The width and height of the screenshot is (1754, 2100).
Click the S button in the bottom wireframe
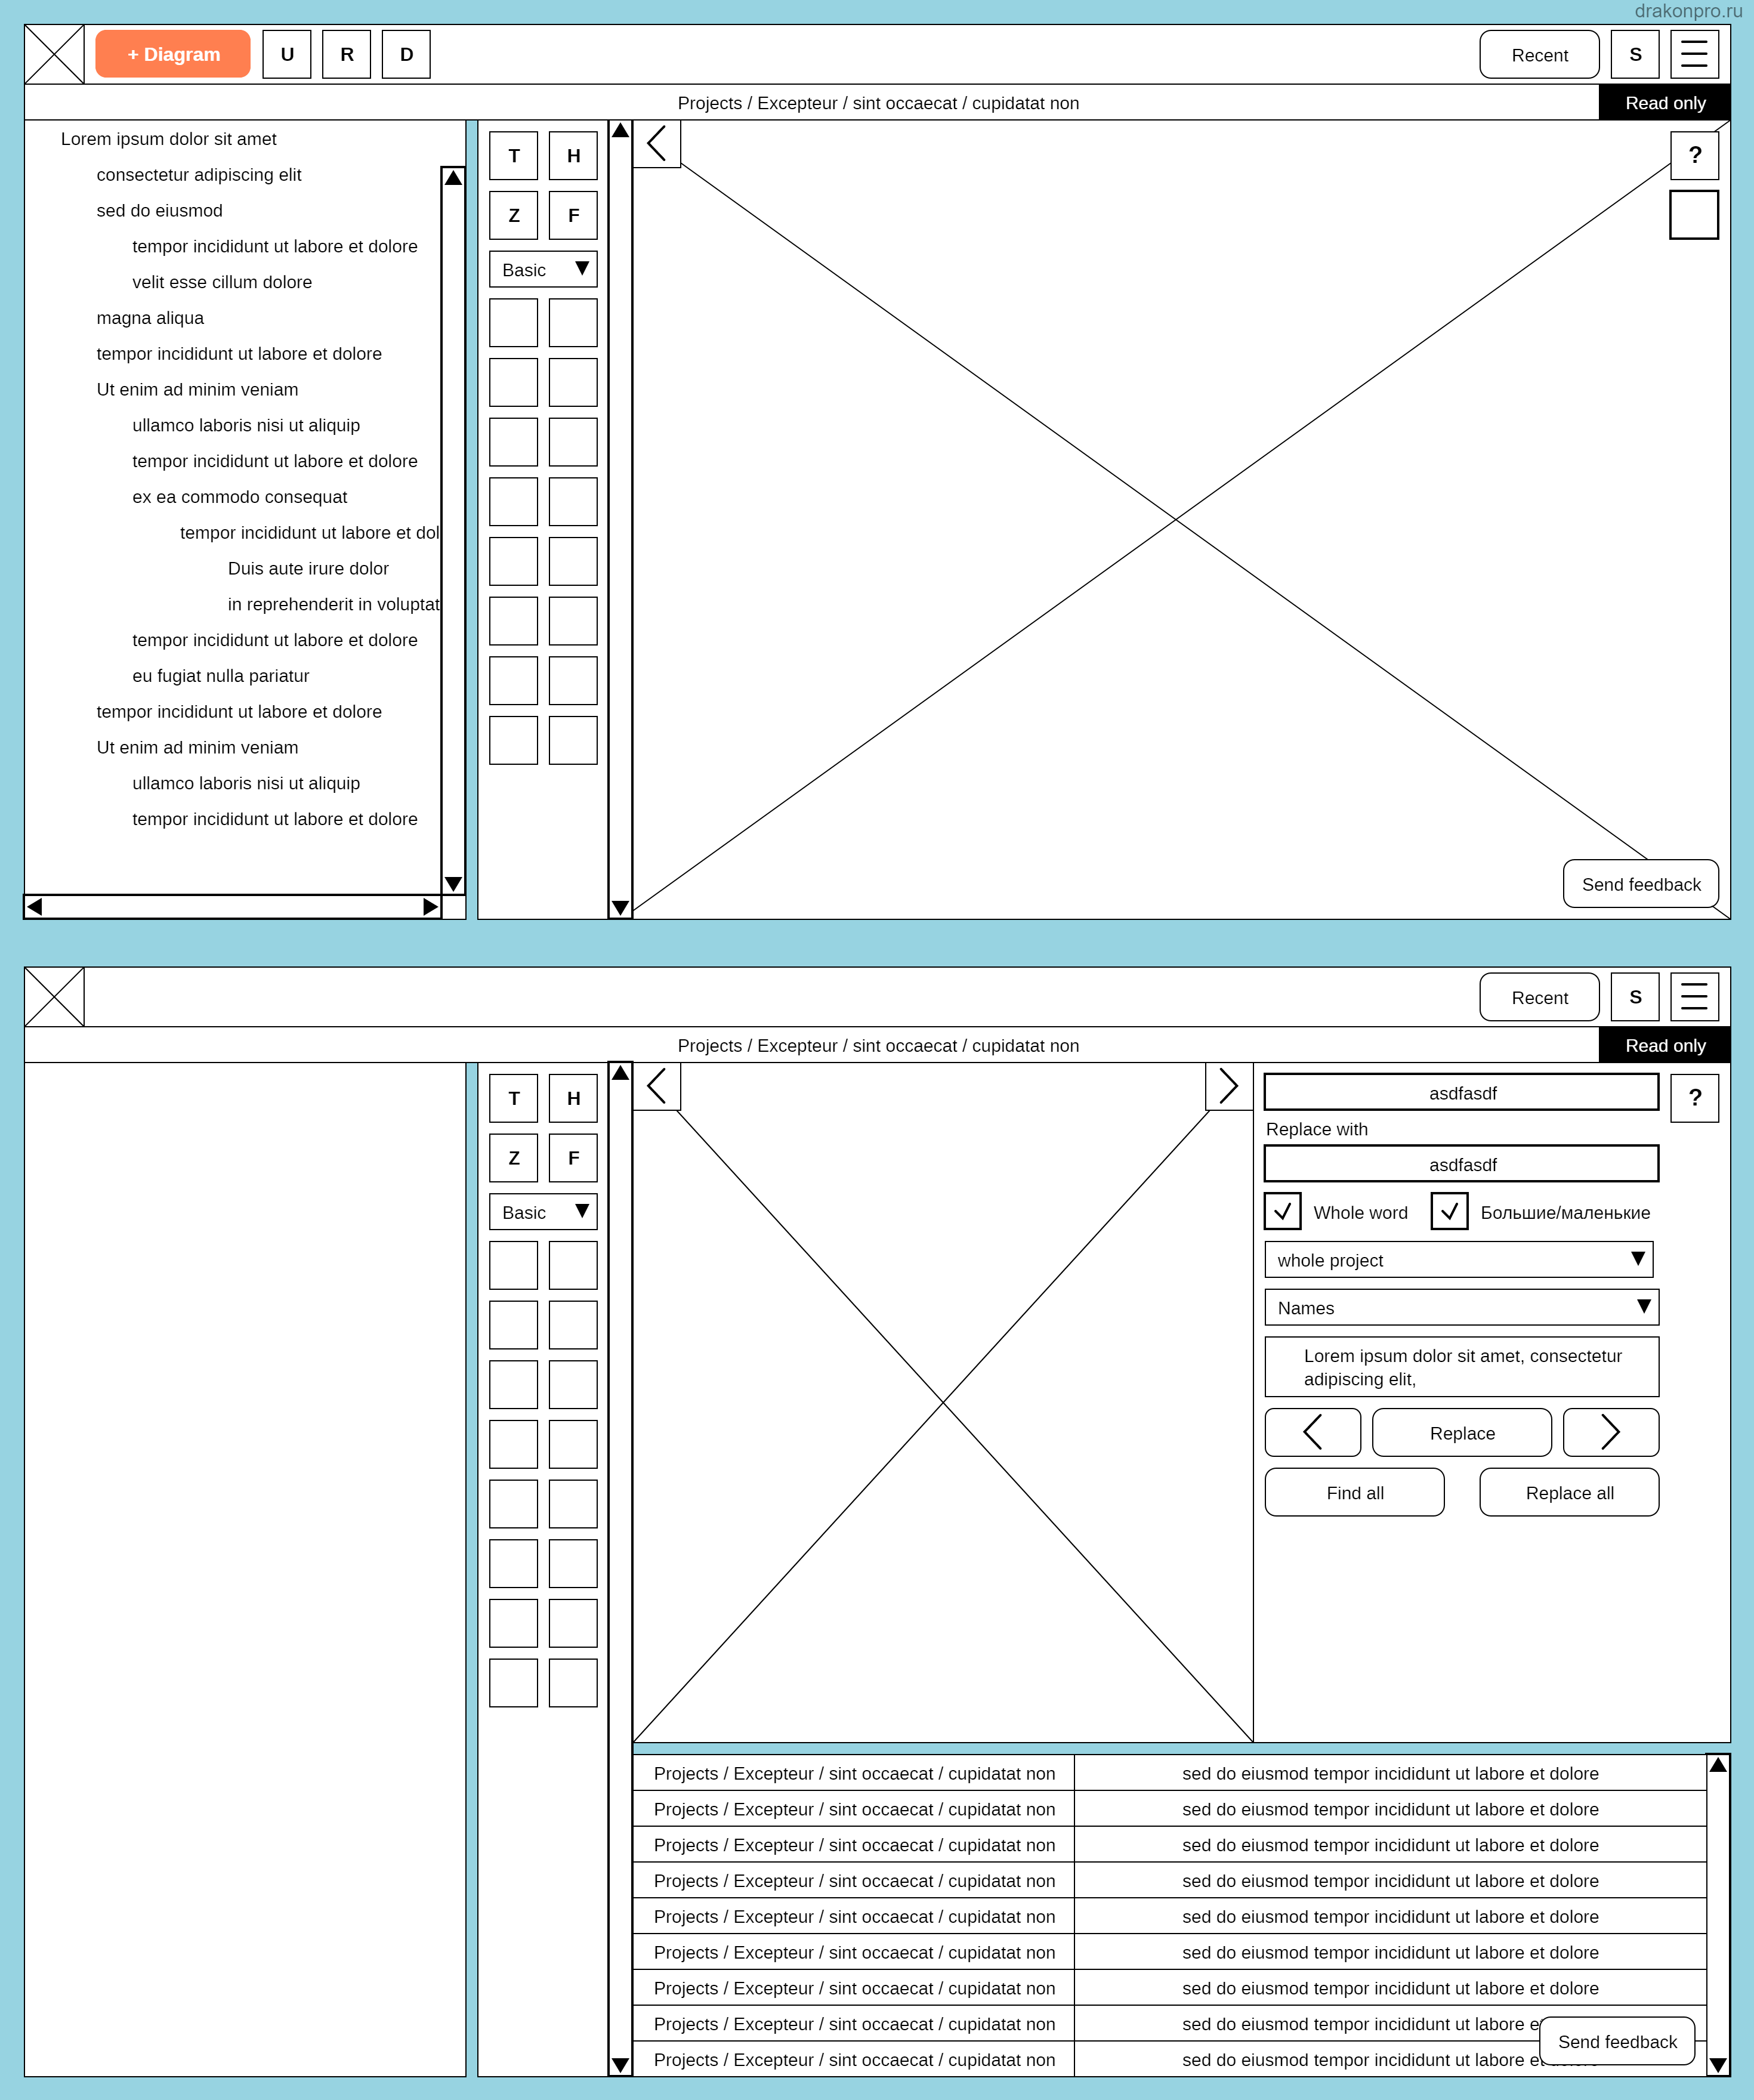[x=1635, y=997]
